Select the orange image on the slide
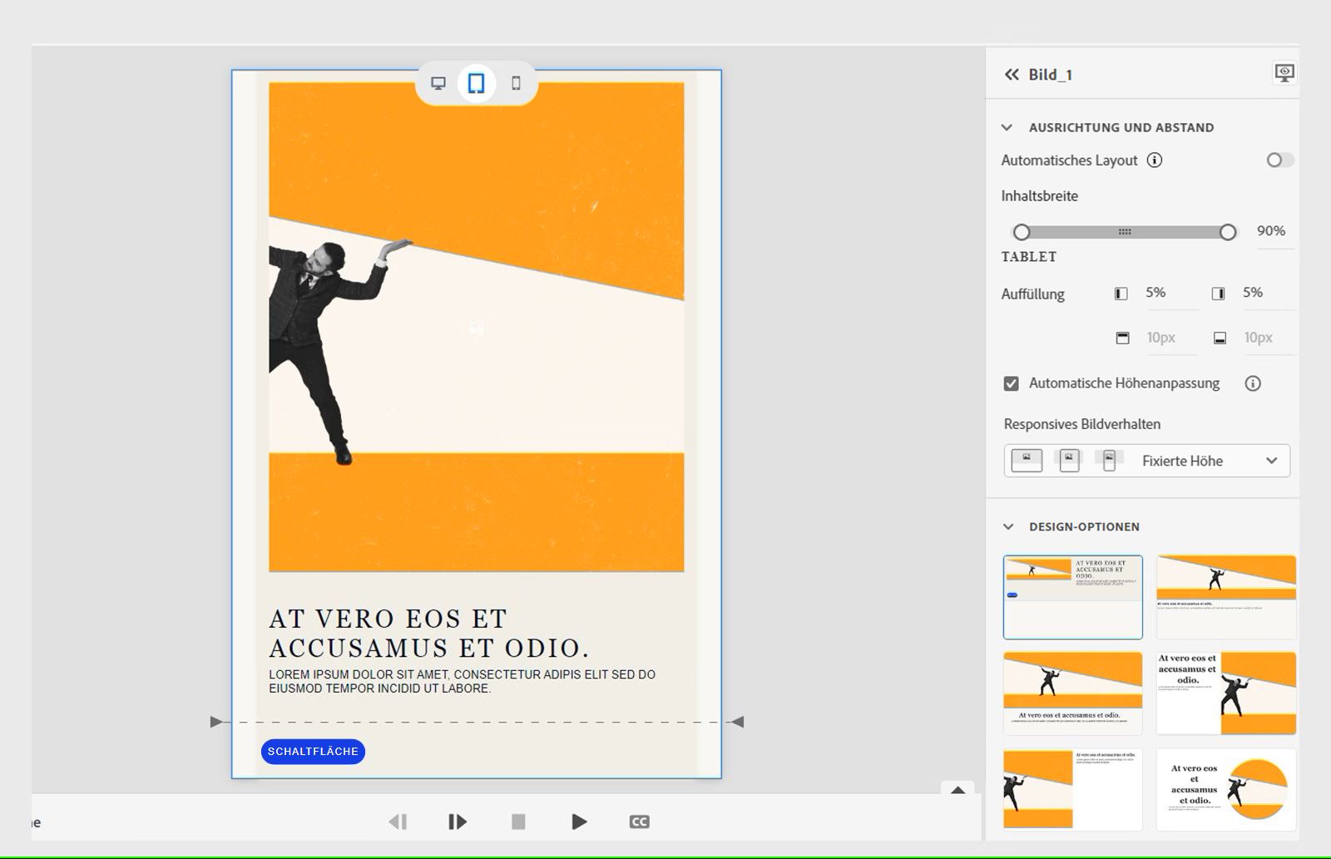1331x859 pixels. point(477,327)
